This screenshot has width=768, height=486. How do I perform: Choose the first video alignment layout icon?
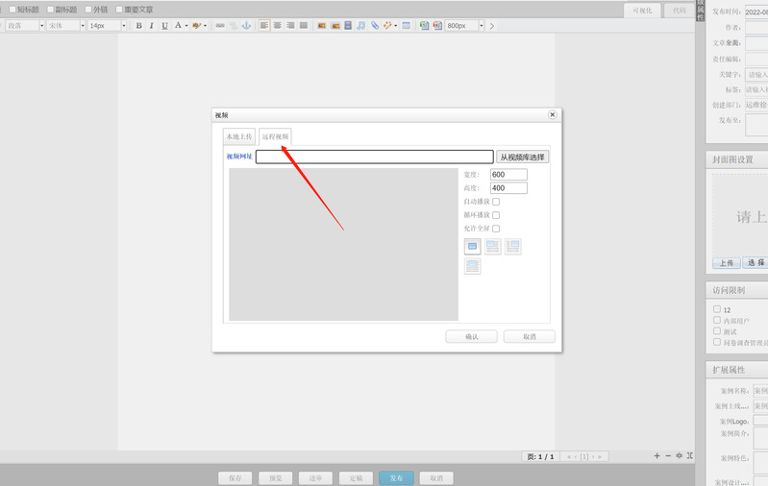pyautogui.click(x=473, y=246)
